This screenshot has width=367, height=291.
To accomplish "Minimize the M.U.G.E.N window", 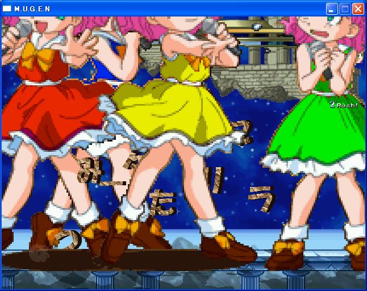I will click(332, 9).
